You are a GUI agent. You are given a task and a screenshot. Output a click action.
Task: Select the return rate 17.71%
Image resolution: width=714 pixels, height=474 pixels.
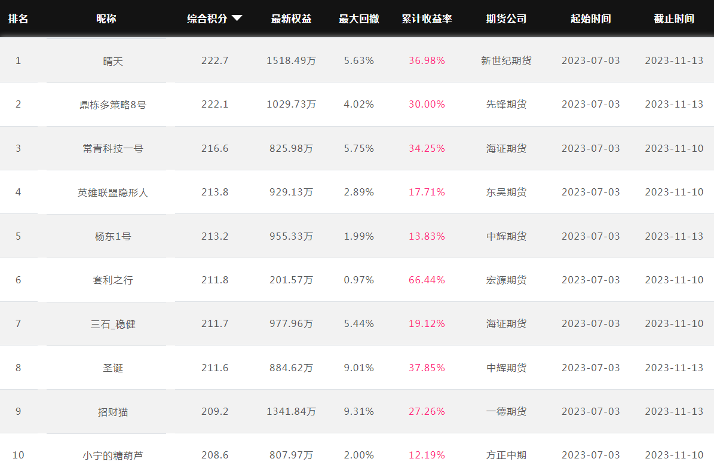click(x=427, y=192)
